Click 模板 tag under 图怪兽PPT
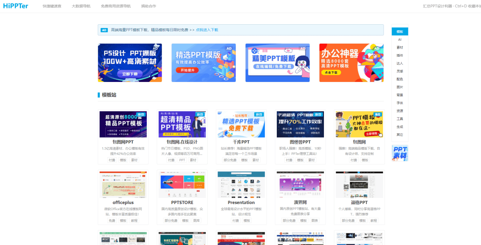Image resolution: width=481 pixels, height=245 pixels. pyautogui.click(x=300, y=160)
